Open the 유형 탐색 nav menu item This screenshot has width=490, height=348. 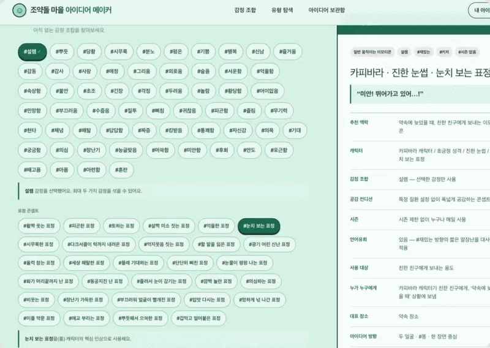point(282,10)
